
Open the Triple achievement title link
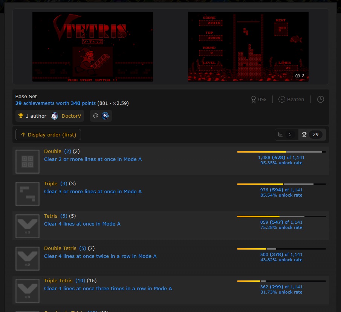[50, 183]
